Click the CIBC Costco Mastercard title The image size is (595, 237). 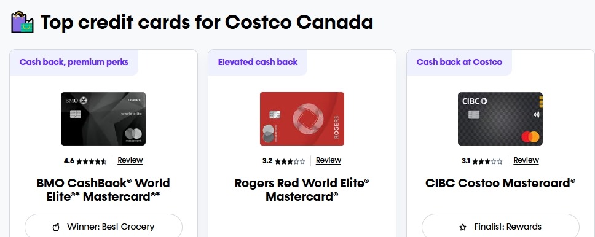[500, 183]
